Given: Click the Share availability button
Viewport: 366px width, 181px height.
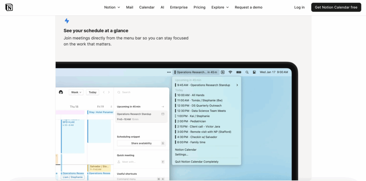Looking at the screenshot, I should click(x=141, y=143).
